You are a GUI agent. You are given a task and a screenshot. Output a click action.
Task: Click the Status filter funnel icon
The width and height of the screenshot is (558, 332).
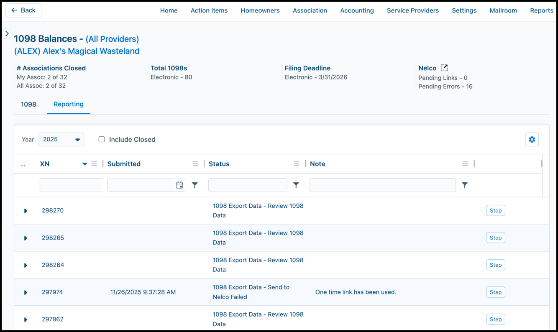[x=296, y=185]
